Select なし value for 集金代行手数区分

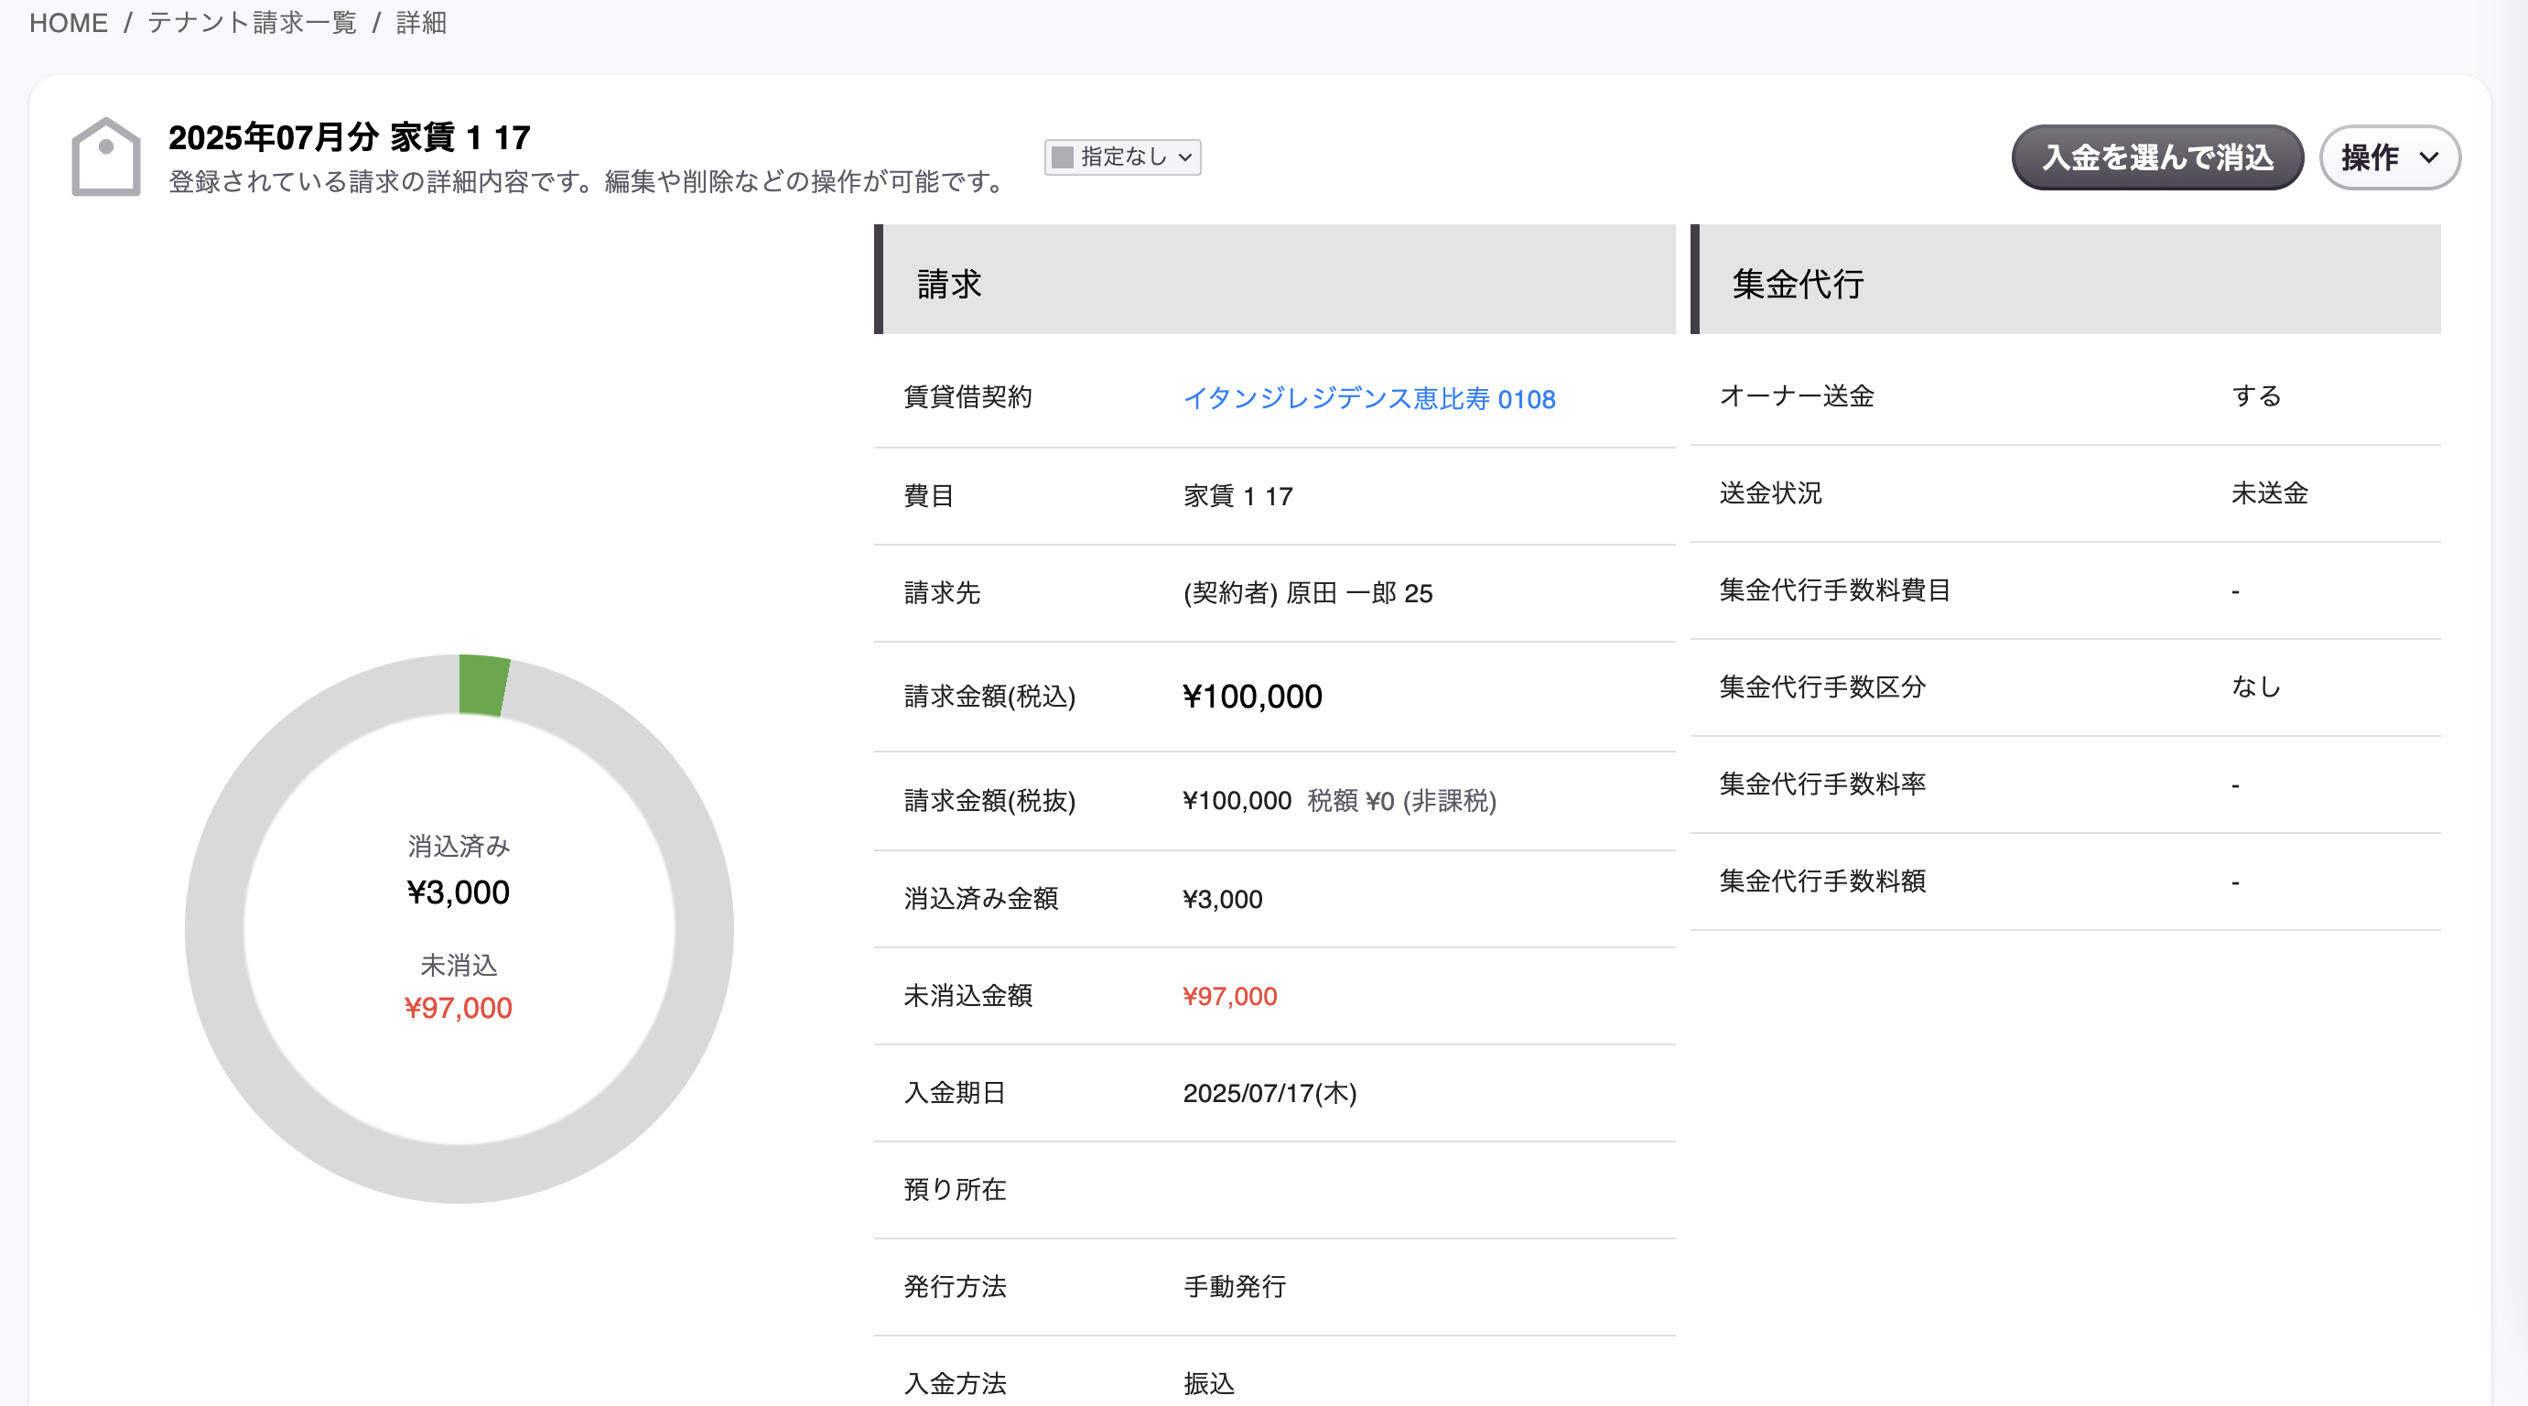(x=2256, y=687)
